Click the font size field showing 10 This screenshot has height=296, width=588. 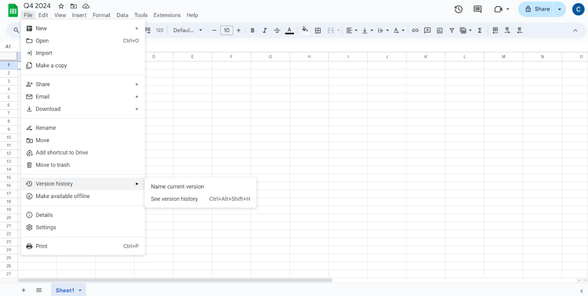coord(226,30)
